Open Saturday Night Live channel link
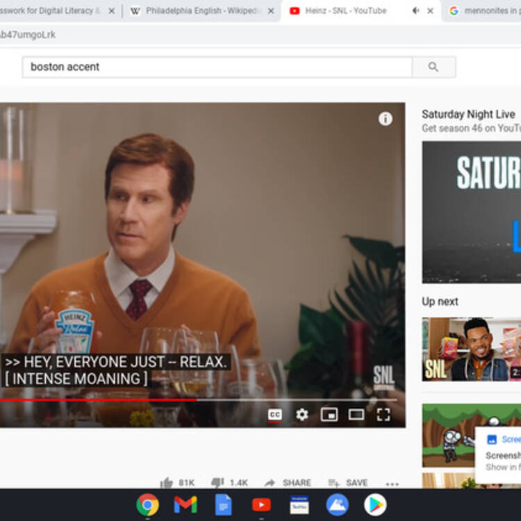521x521 pixels. pyautogui.click(x=468, y=115)
